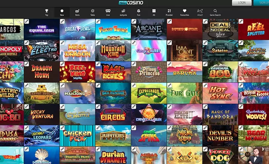Open Devil's Number game thumbnail
Image resolution: width=269 pixels, height=164 pixels.
pos(220,136)
